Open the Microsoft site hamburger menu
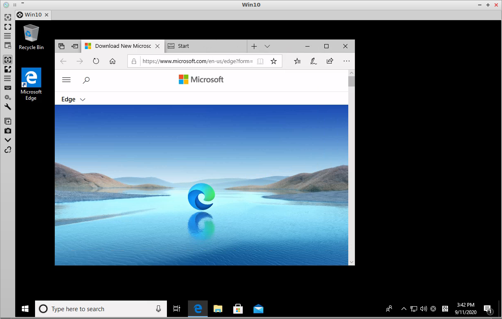502x319 pixels. (66, 80)
